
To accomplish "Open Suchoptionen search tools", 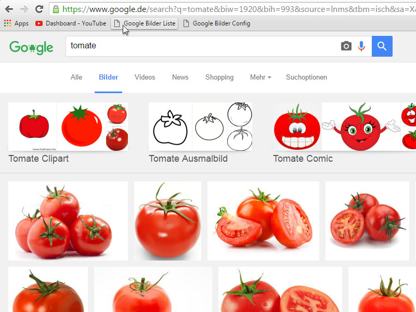I will click(x=306, y=77).
